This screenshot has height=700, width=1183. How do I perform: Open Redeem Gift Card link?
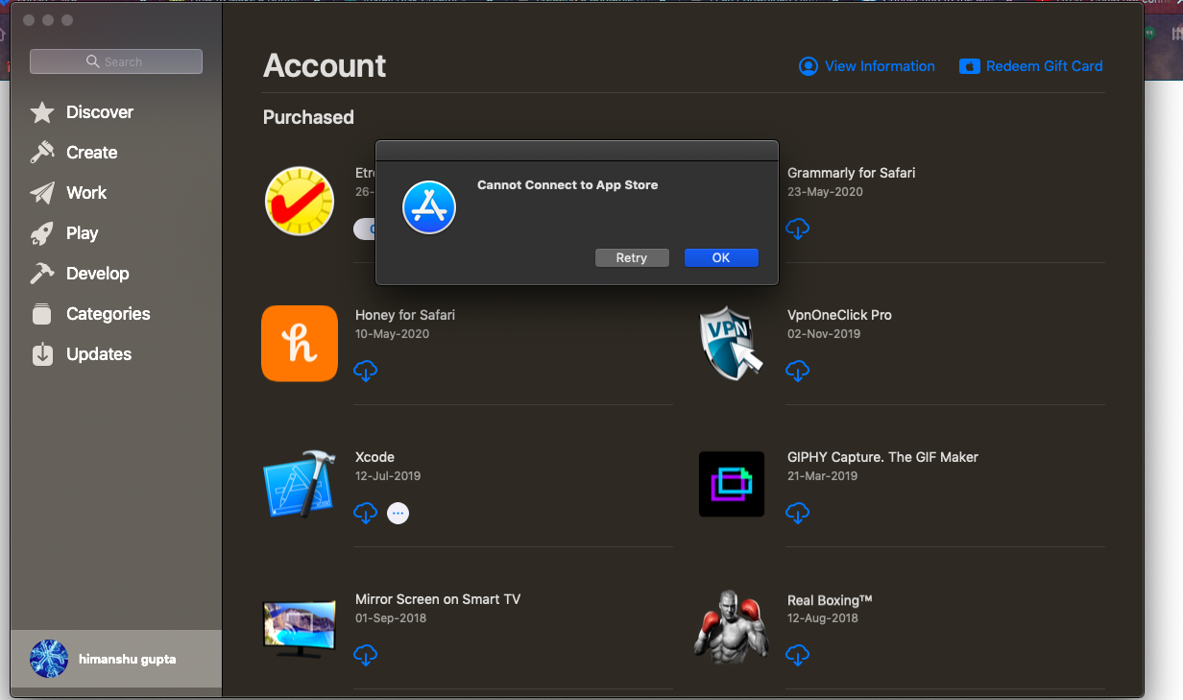point(1031,66)
